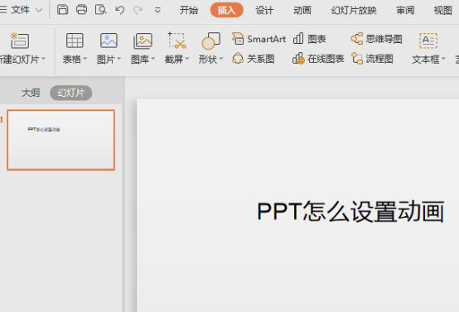Expand the 新建幻灯片 dropdown arrow
The width and height of the screenshot is (459, 312).
43,59
